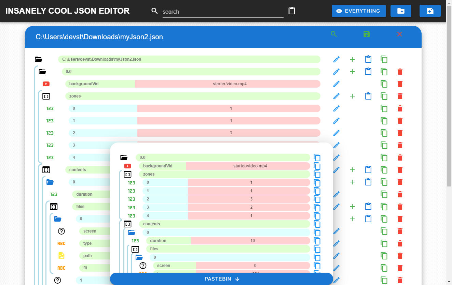
Task: Close the myJson2.json file with red X
Action: click(400, 34)
